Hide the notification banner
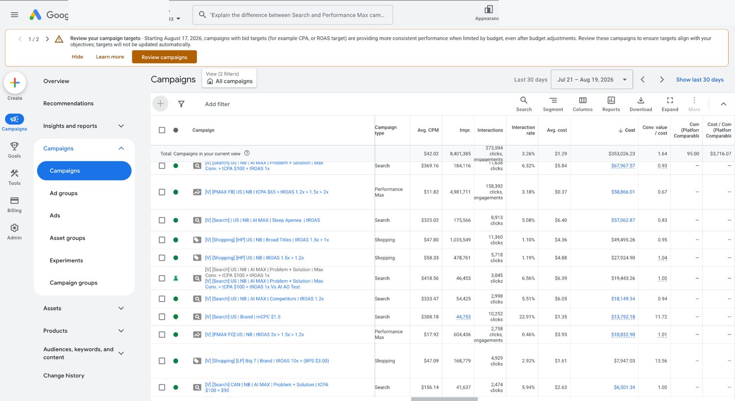The width and height of the screenshot is (735, 401). (77, 57)
